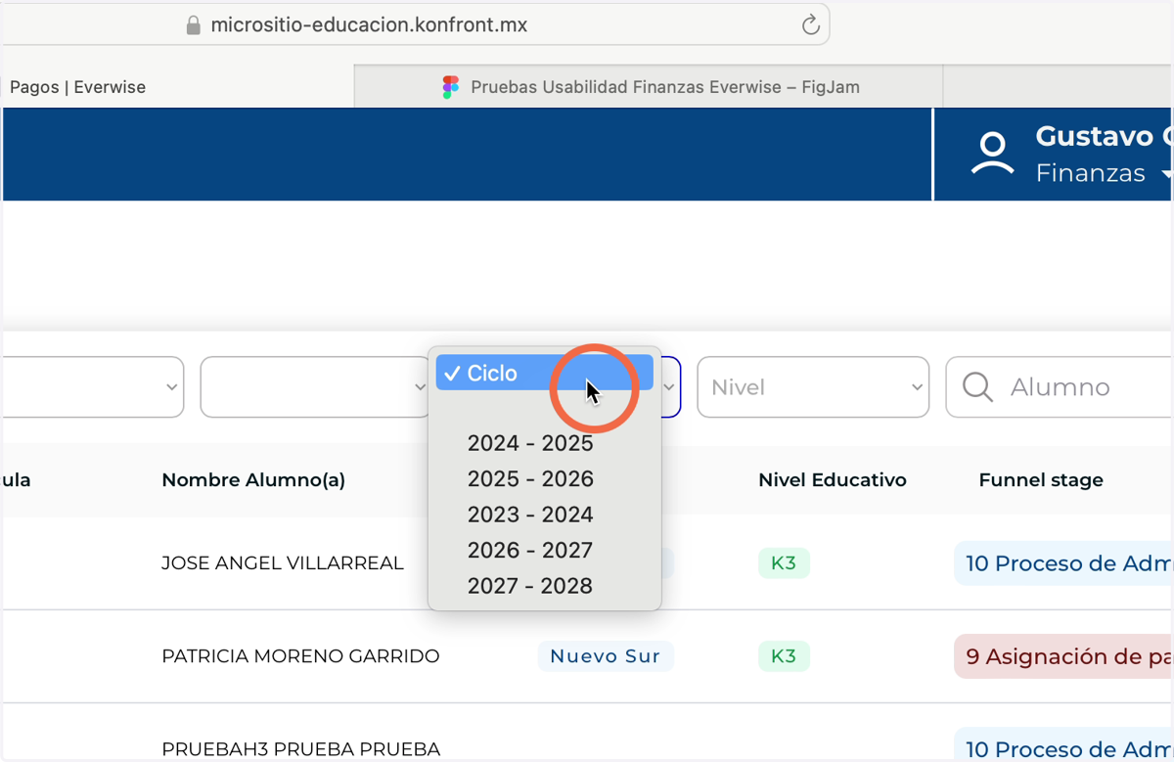Switch to Pruebas Usabilidad Finanzas FigJam tab
1174x762 pixels.
(648, 87)
